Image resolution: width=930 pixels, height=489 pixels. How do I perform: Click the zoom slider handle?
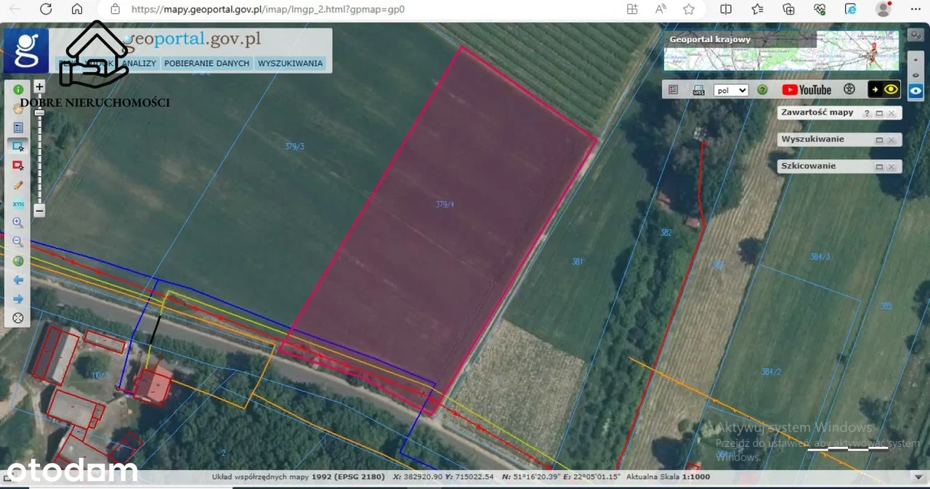click(39, 112)
